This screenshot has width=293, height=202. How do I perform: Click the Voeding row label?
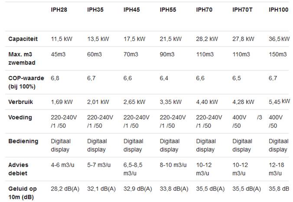pyautogui.click(x=20, y=117)
